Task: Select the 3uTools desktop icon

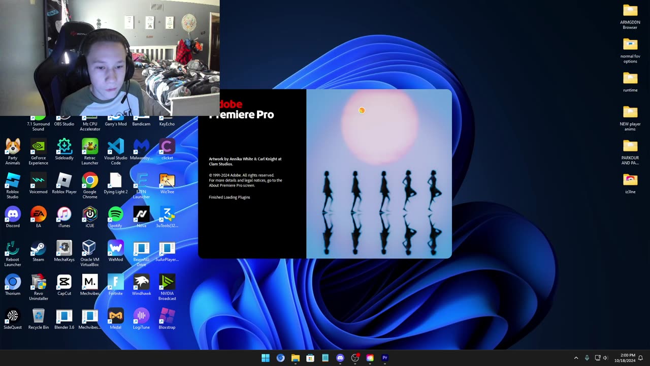Action: [167, 217]
